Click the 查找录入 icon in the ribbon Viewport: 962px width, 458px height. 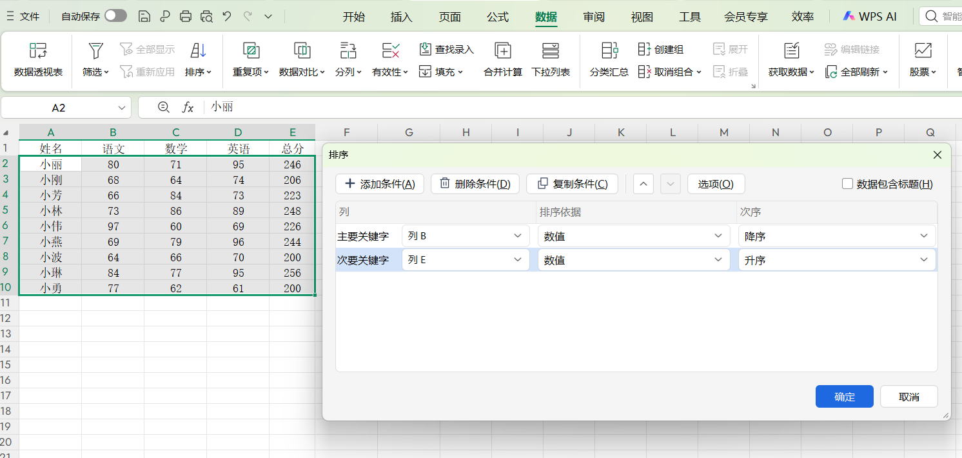click(445, 48)
